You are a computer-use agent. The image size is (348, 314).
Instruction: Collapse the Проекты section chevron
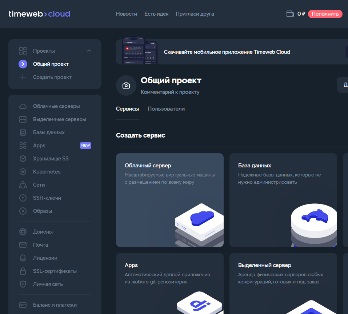pos(89,51)
